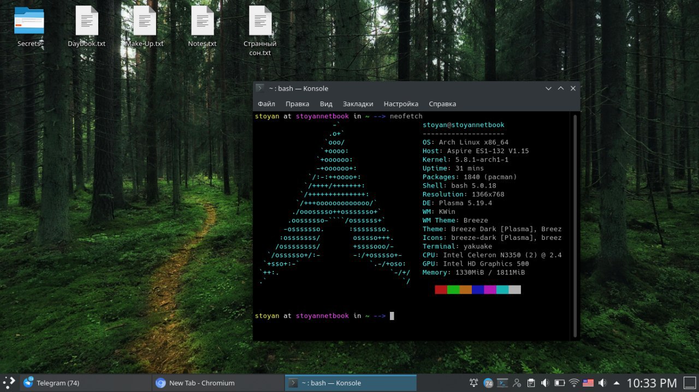This screenshot has height=392, width=699.
Task: Open the KDE application launcher
Action: pos(9,383)
